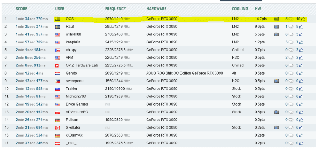This screenshot has height=149, width=318.
Task: Click the comment bubble in OGS row
Action: click(x=291, y=19)
